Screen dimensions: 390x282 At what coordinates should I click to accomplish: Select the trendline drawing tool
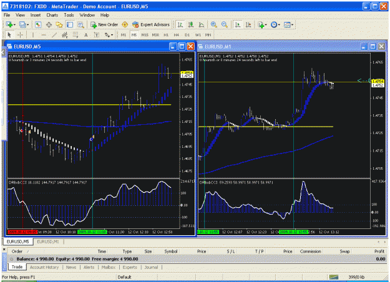54,35
